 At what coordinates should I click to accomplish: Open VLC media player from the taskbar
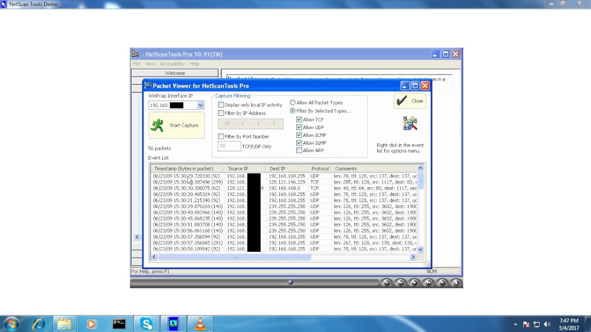coord(200,324)
